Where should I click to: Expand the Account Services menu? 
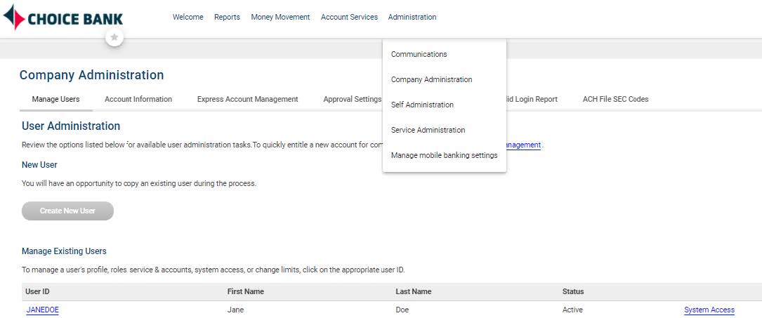[349, 17]
